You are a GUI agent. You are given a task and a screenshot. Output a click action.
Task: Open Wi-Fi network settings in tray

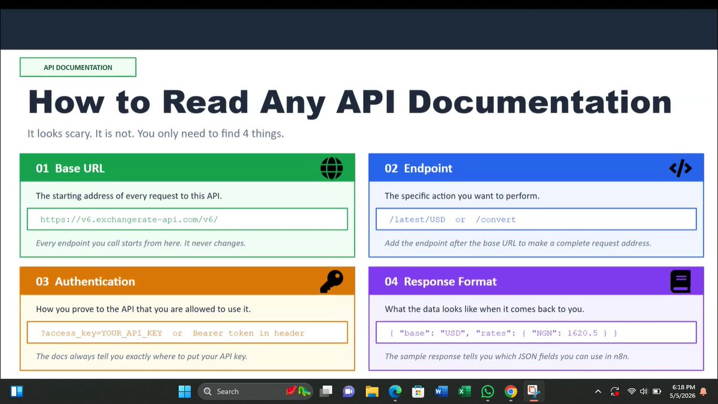631,391
